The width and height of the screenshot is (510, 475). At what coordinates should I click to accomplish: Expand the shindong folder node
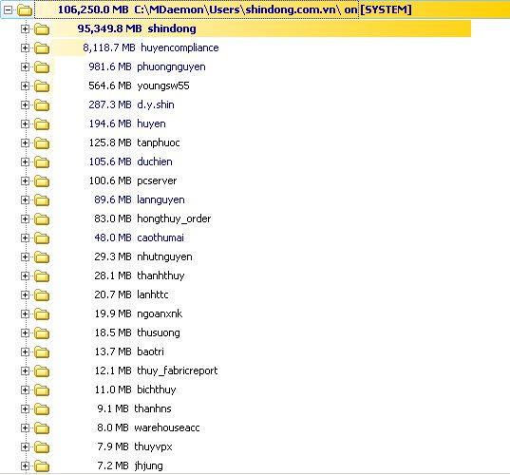coord(25,28)
